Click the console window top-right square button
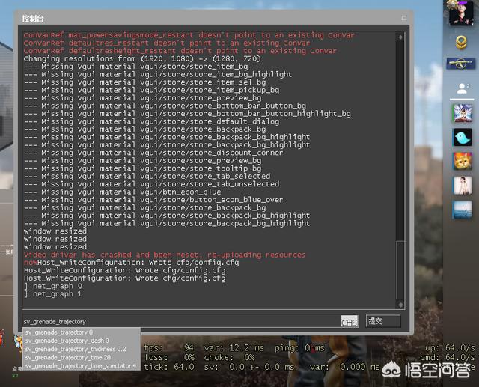Screen dimensions: 479x387 point(404,18)
